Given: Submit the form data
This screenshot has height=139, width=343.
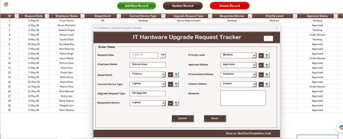Looking at the screenshot, I should [x=183, y=119].
